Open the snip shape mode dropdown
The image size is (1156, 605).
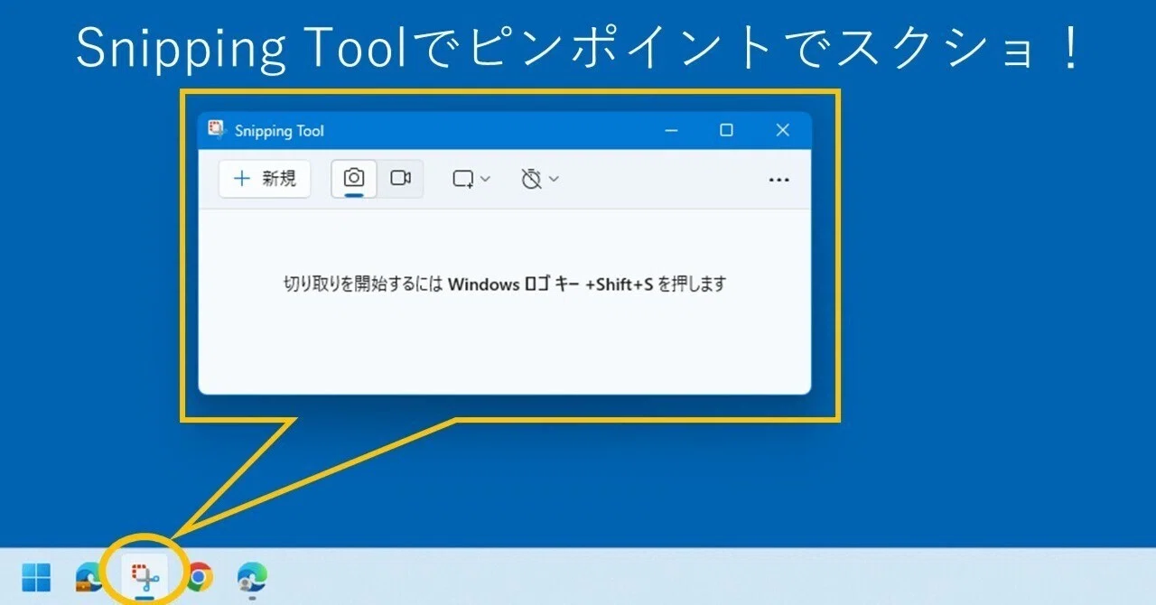pyautogui.click(x=471, y=179)
